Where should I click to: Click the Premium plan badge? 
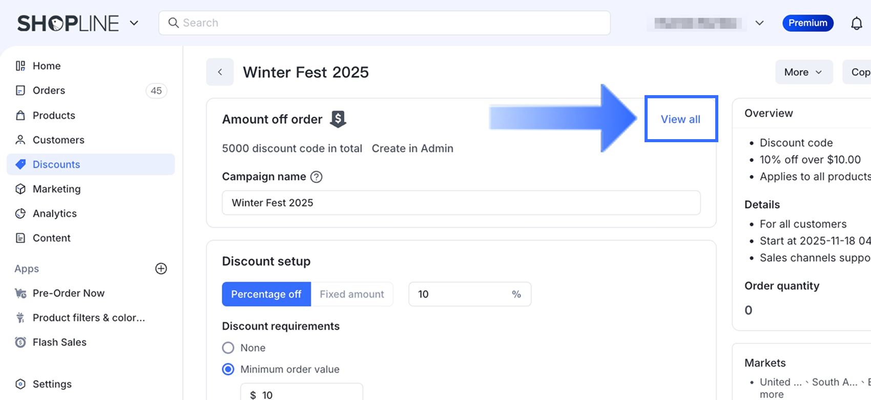tap(807, 23)
